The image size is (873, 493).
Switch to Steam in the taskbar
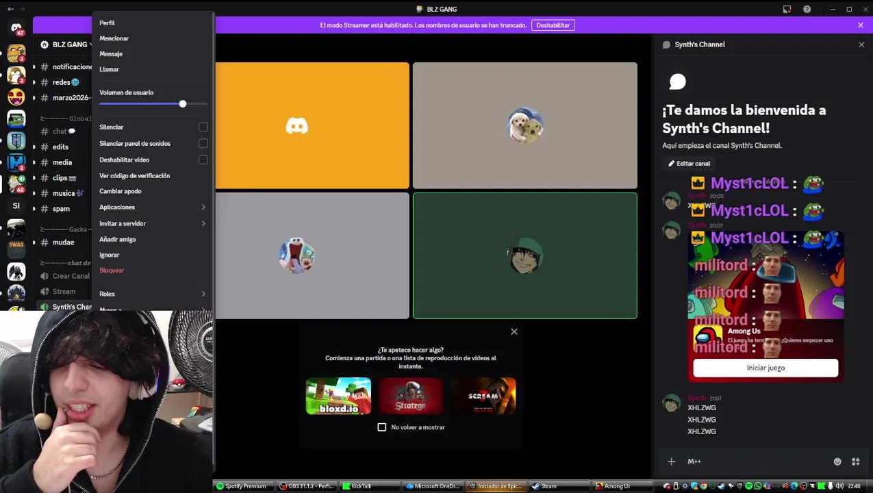(x=559, y=486)
